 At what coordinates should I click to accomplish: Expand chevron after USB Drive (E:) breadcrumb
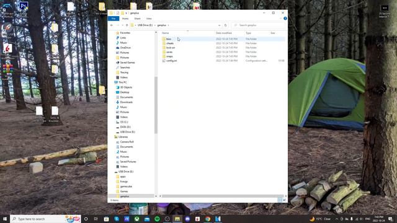(x=155, y=25)
